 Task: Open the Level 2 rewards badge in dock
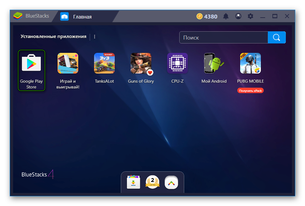[x=152, y=182]
